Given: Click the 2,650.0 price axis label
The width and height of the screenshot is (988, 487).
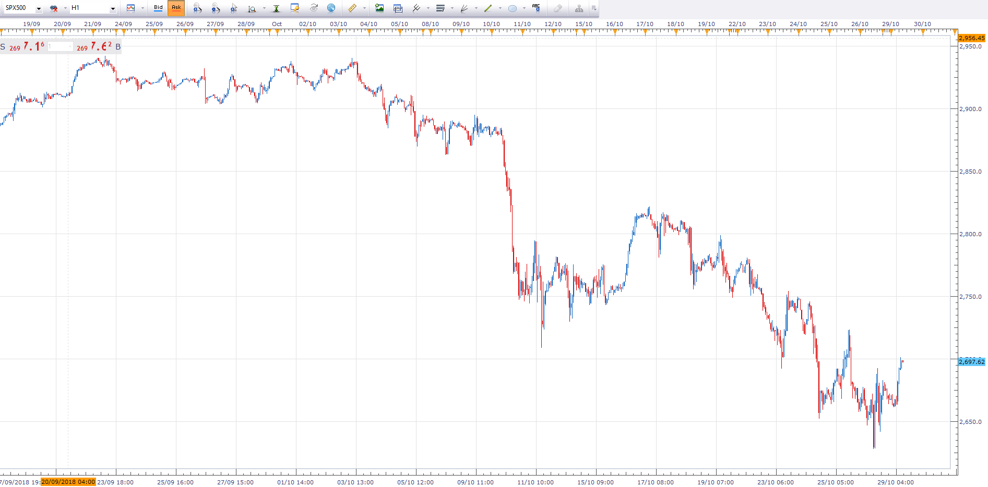Looking at the screenshot, I should [971, 422].
